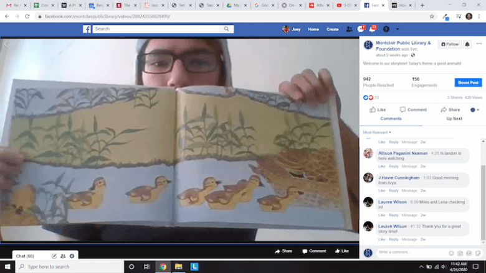486x273 pixels.
Task: Open the Windows Action Center notifications
Action: click(x=475, y=267)
